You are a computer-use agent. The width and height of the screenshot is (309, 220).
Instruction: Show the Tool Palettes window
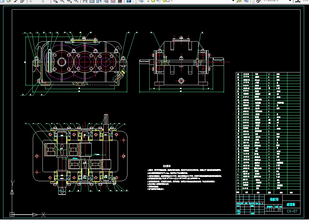pos(99,1)
